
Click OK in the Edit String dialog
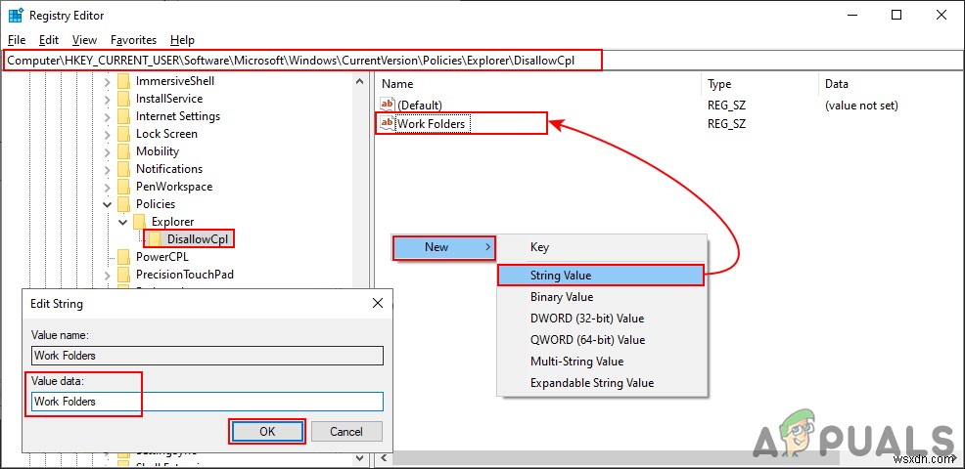pyautogui.click(x=267, y=432)
